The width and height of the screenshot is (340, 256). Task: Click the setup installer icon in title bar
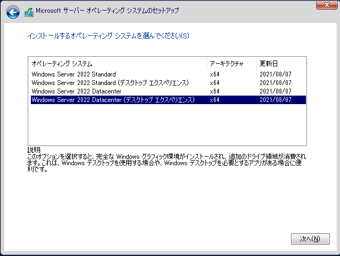pyautogui.click(x=29, y=12)
